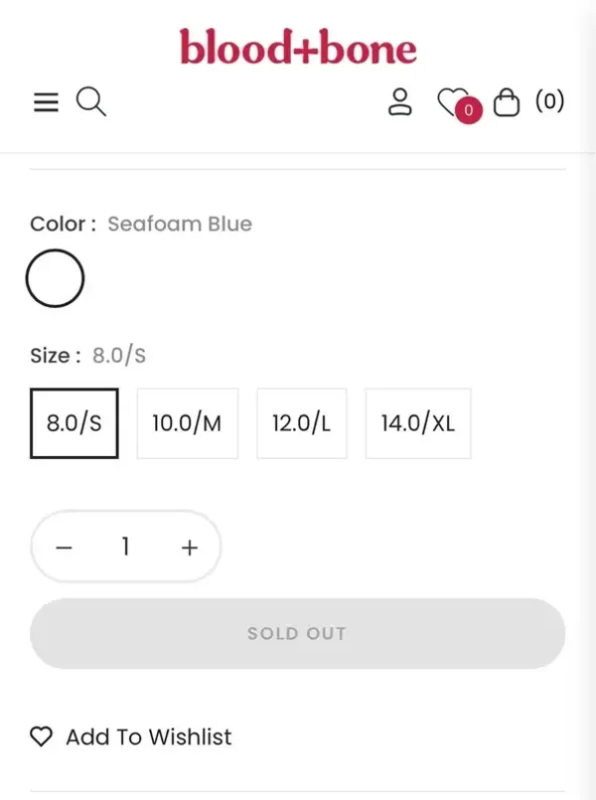Click the bag item count (0)

click(549, 100)
